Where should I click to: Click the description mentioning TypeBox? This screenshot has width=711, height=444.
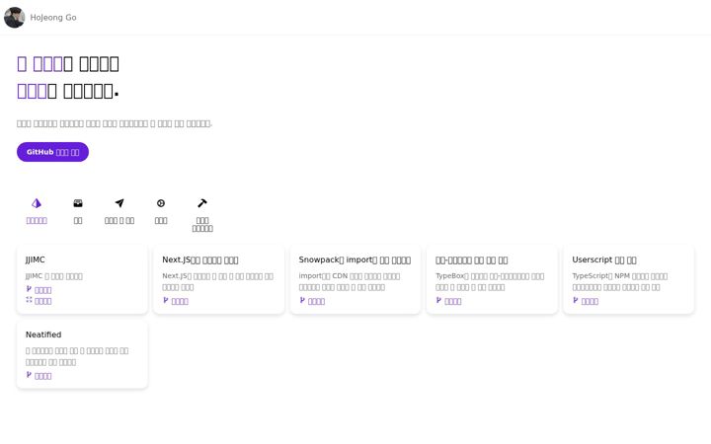(490, 281)
